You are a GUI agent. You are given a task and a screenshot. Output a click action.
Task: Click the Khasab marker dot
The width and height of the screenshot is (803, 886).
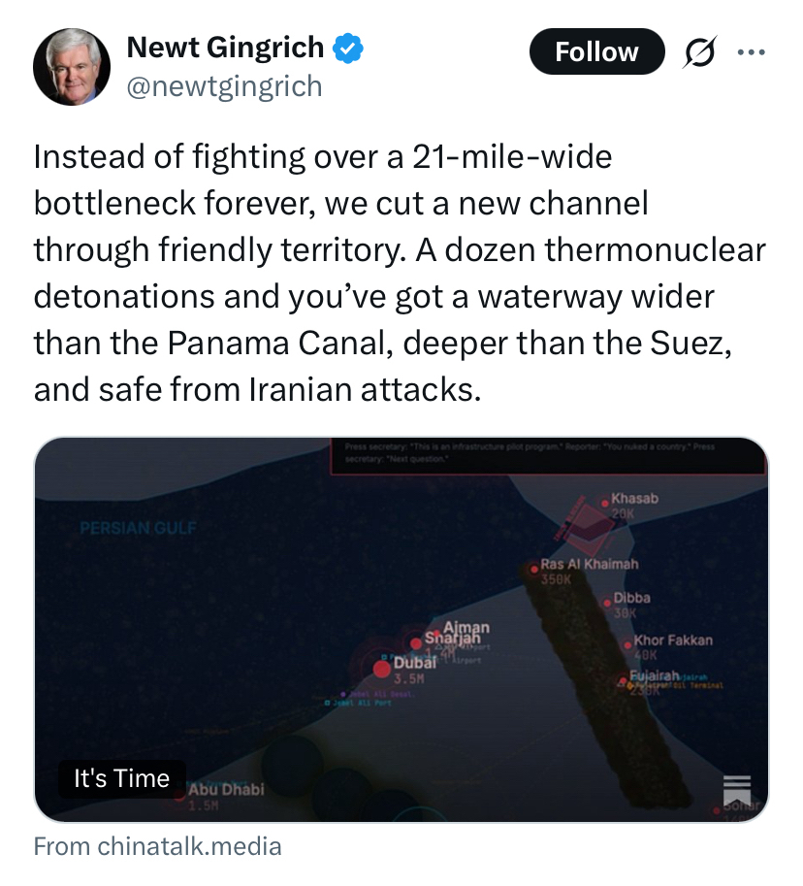coord(605,503)
